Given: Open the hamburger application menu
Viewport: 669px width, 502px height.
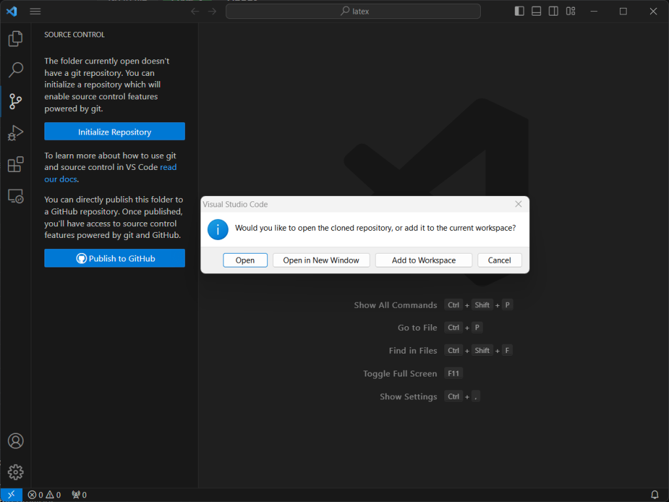Looking at the screenshot, I should coord(35,11).
